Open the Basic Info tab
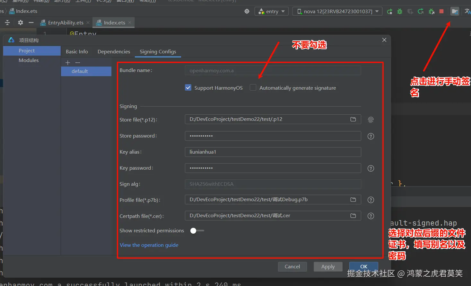Screen dimensions: 471x286 pos(77,52)
